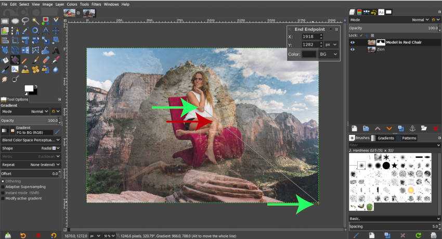
Task: Enable Adaptive Supersampling checkbox
Action: 3,186
